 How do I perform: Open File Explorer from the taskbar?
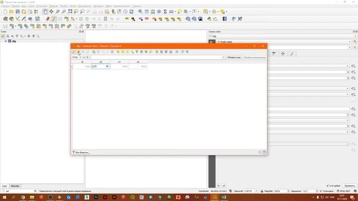pos(32,197)
